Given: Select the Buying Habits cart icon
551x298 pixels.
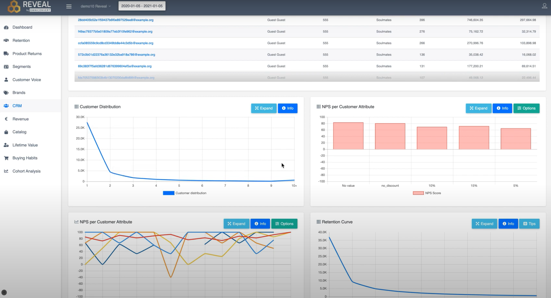Looking at the screenshot, I should [6, 158].
